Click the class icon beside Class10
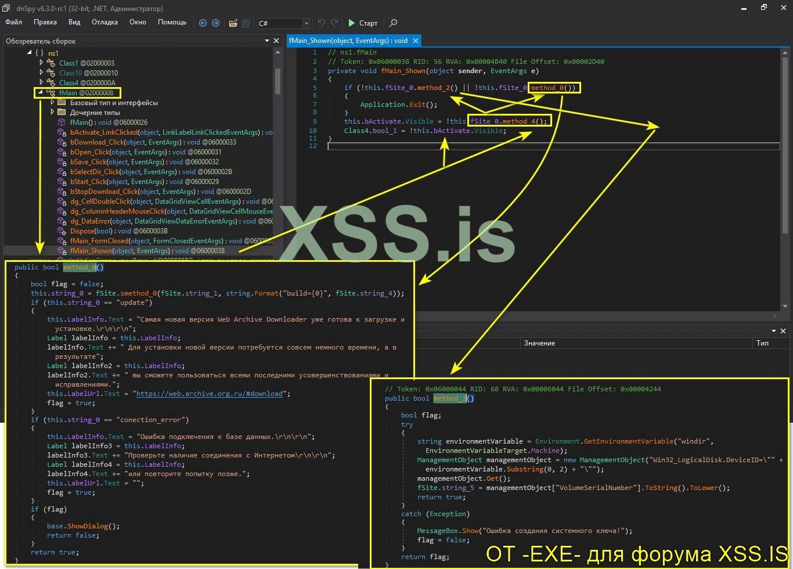This screenshot has width=793, height=569. pyautogui.click(x=51, y=73)
